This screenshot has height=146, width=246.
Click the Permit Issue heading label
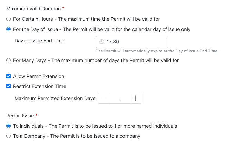(x=20, y=116)
